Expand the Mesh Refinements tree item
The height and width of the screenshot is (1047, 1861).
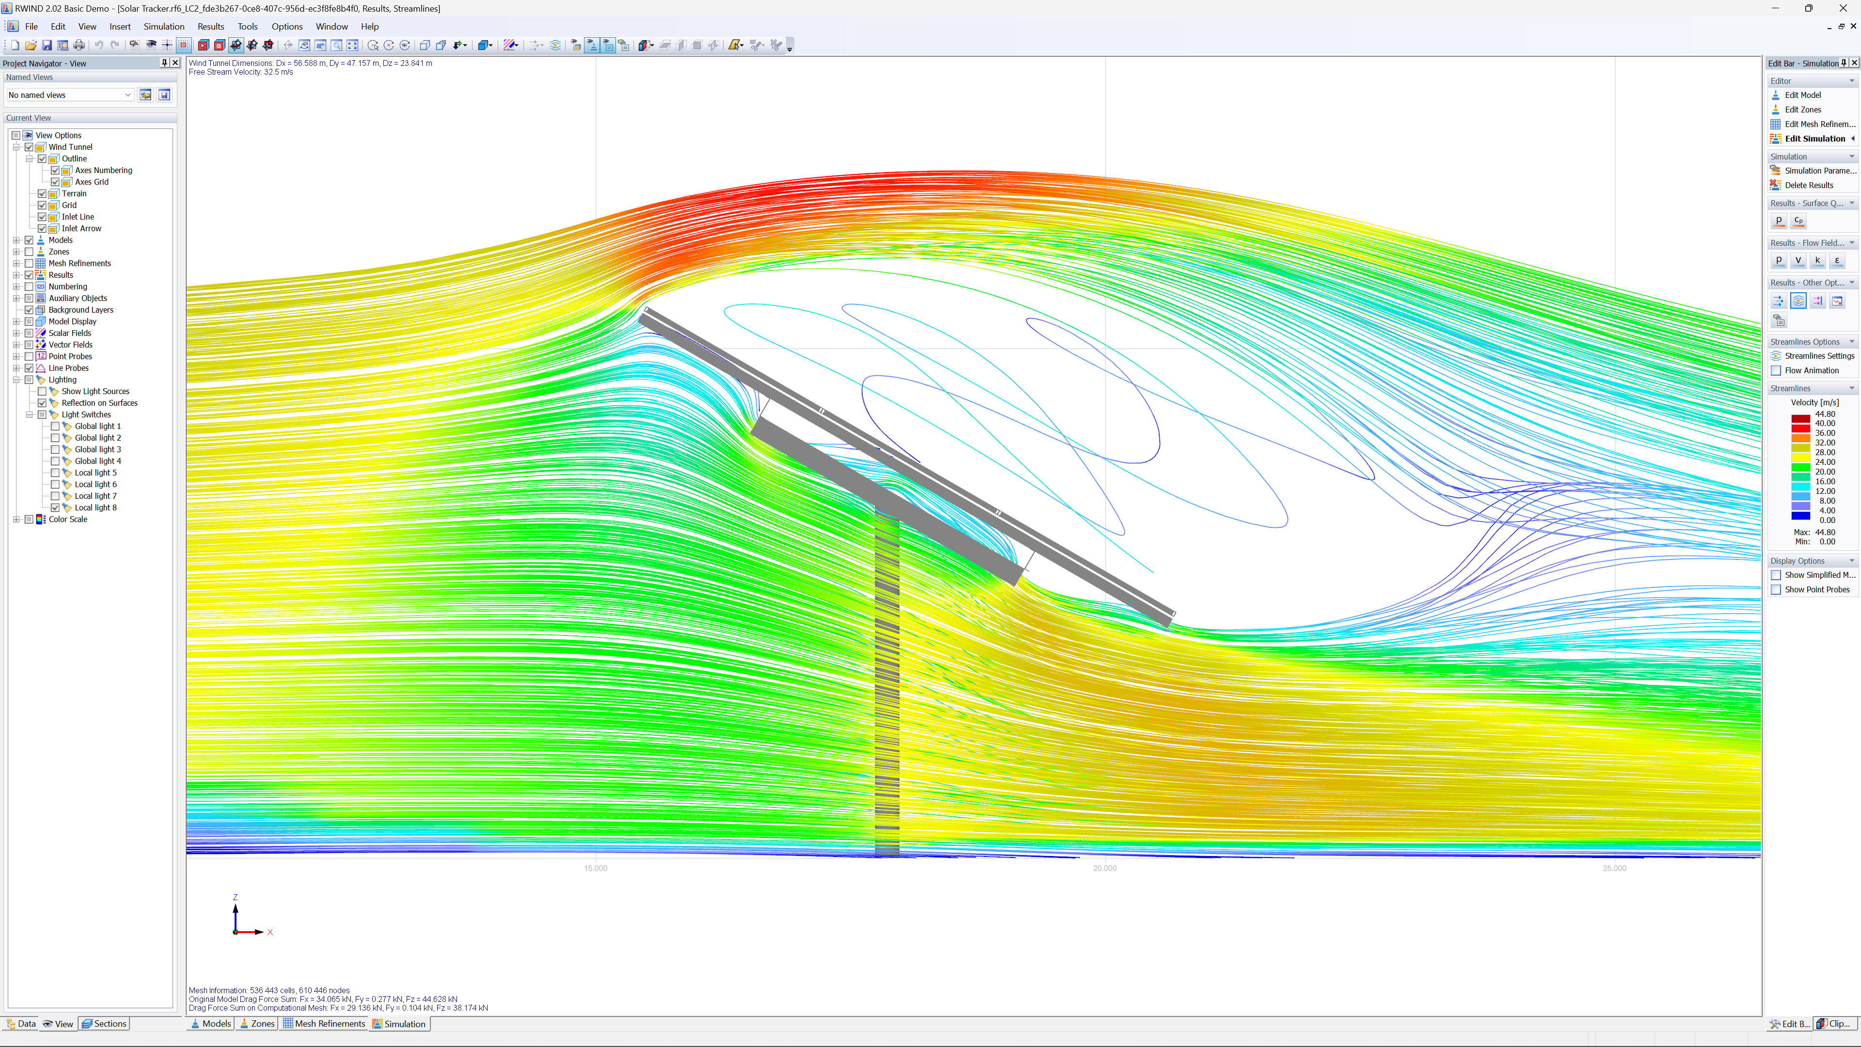pyautogui.click(x=16, y=263)
